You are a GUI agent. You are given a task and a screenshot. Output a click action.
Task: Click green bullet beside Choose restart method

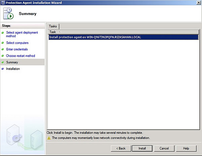coord(3,56)
